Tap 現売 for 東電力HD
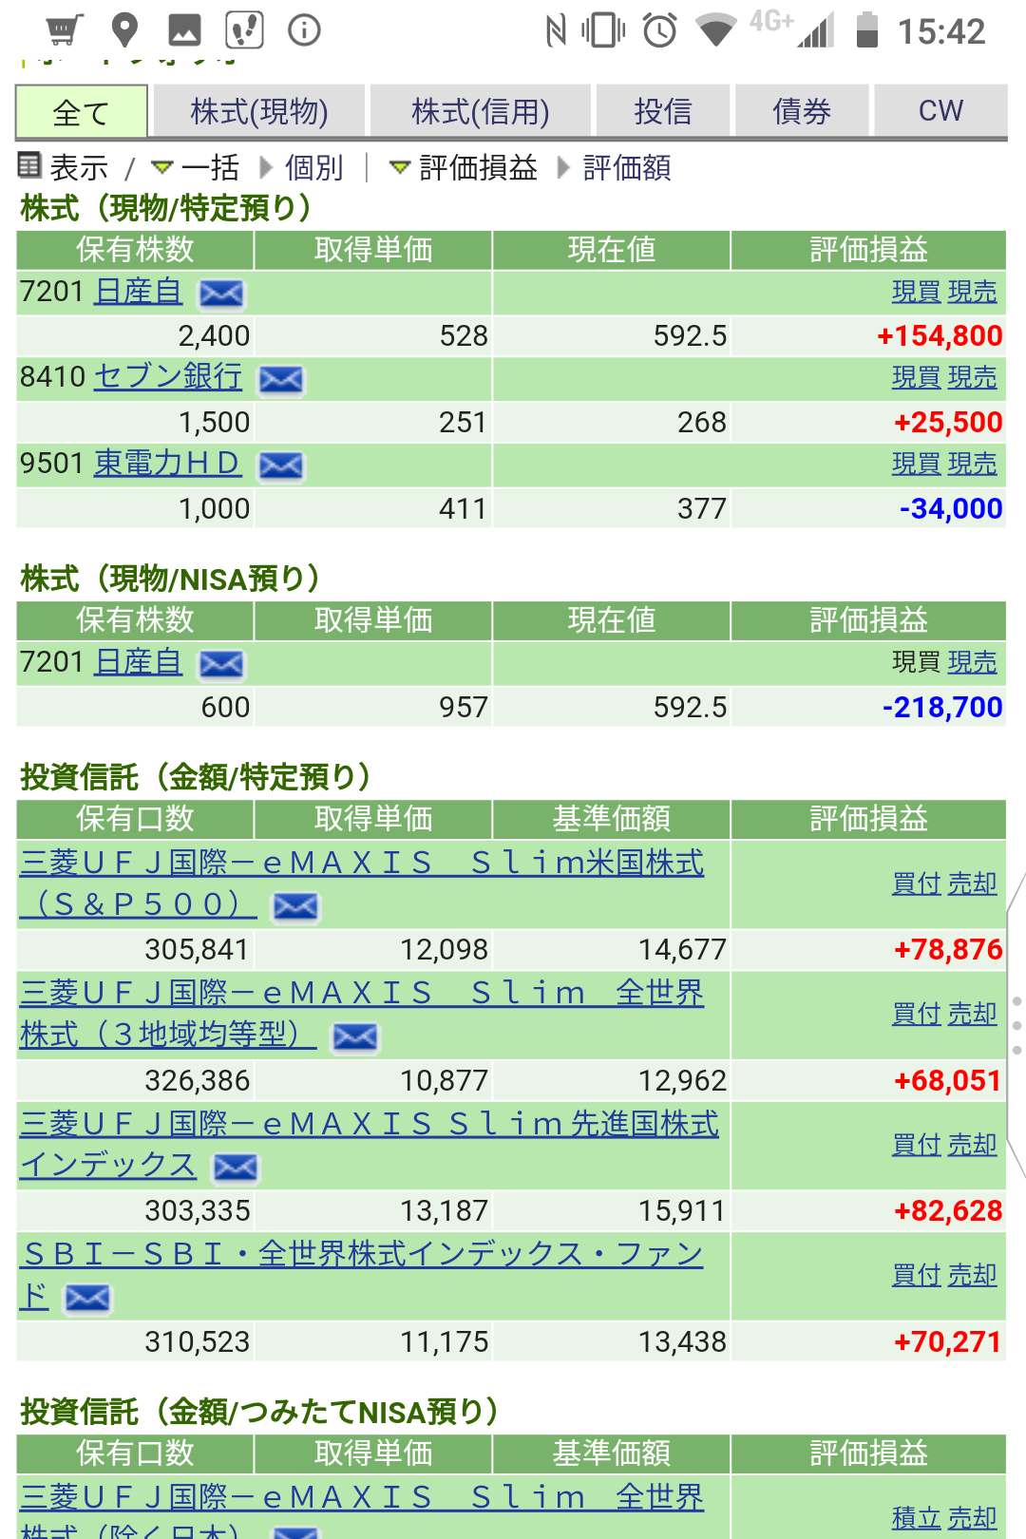This screenshot has width=1026, height=1539. pyautogui.click(x=973, y=464)
